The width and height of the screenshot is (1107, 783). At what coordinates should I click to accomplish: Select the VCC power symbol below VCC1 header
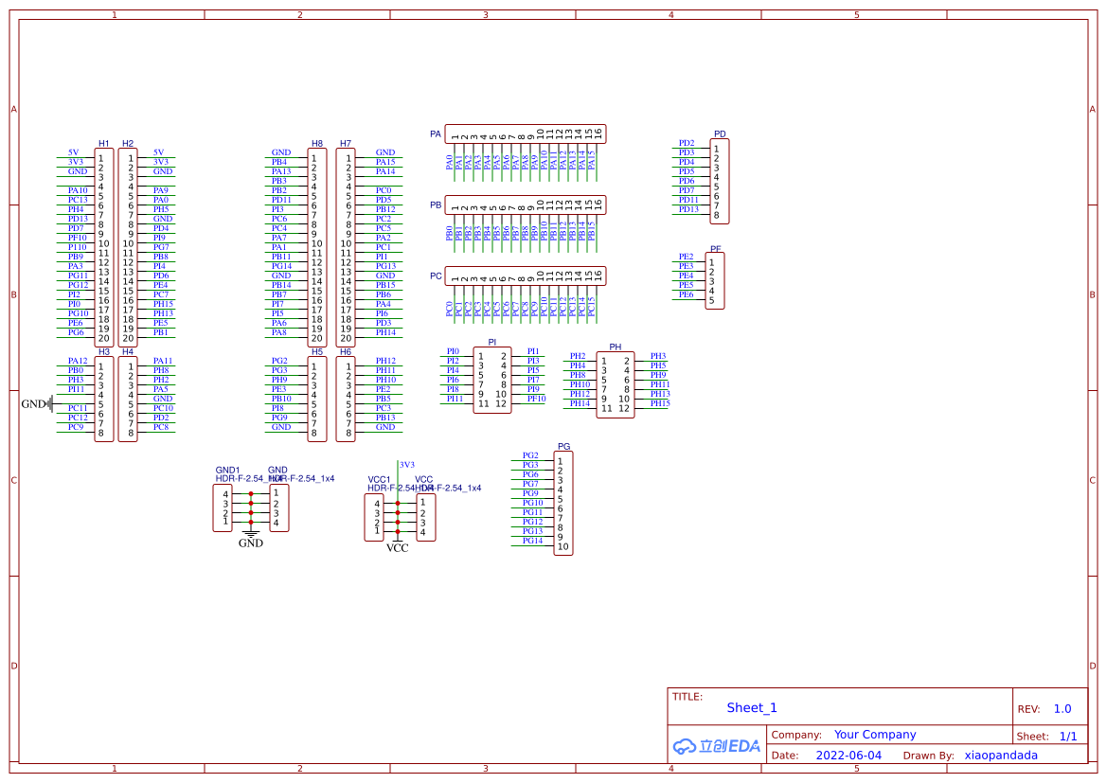point(398,545)
